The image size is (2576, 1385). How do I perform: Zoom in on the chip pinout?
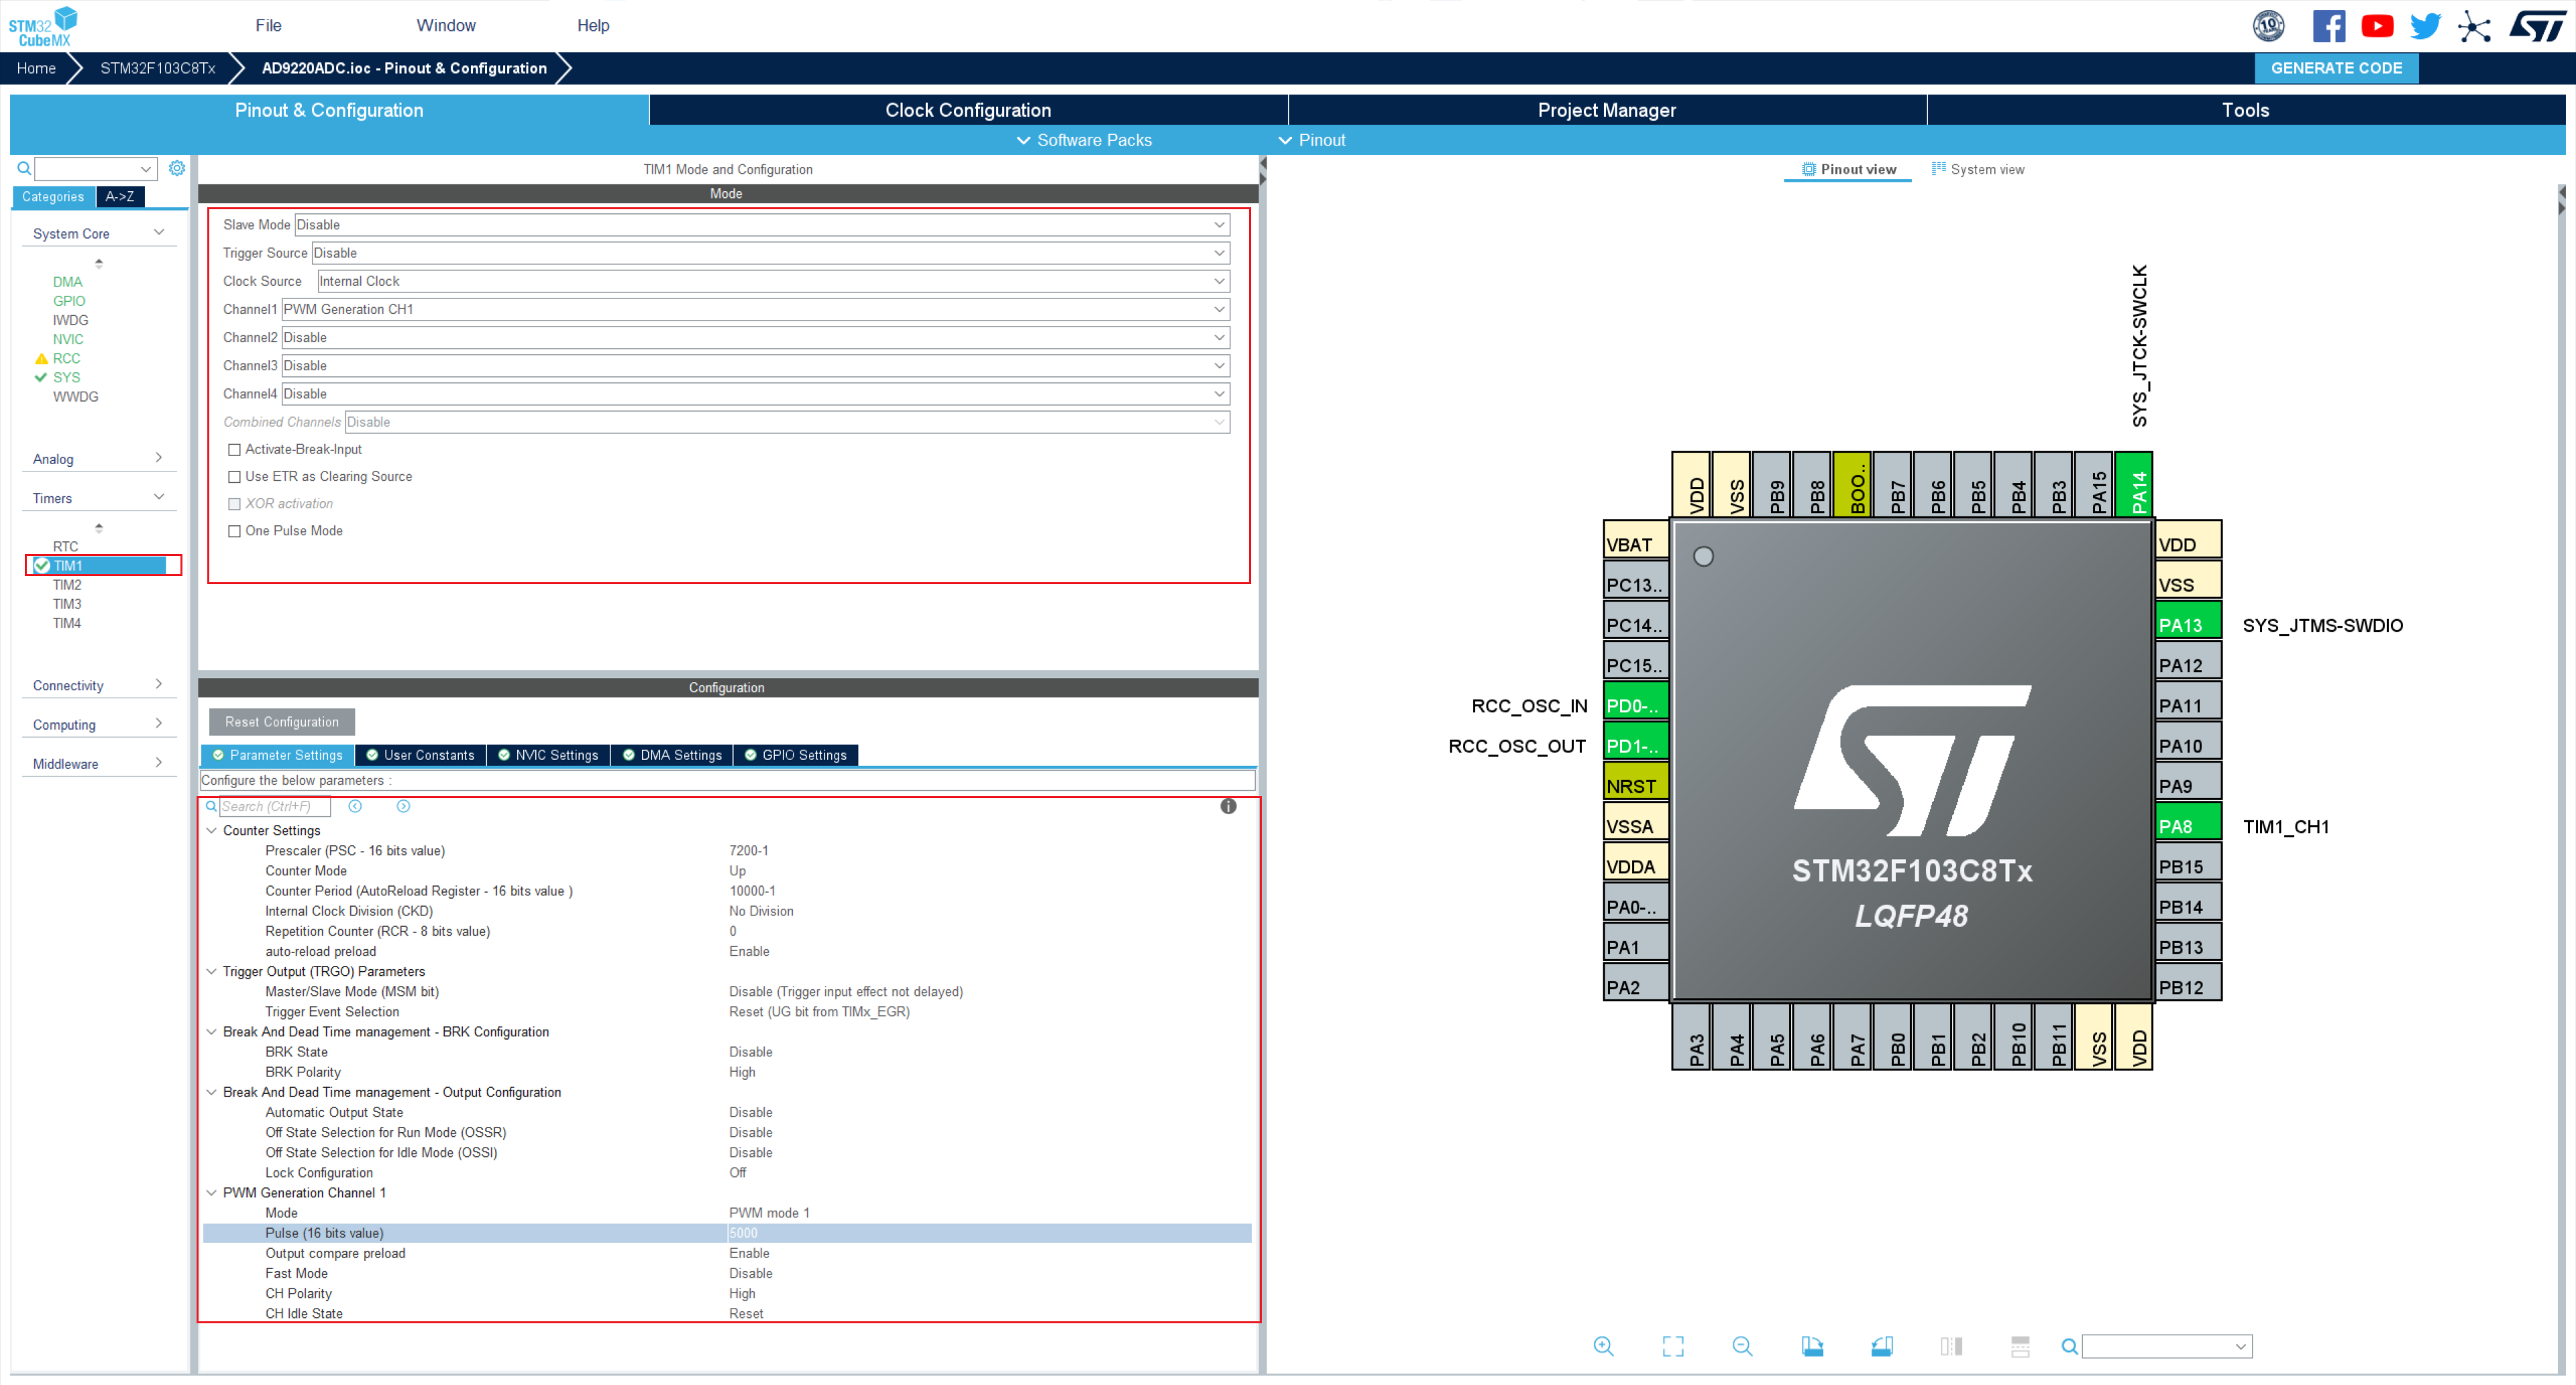pyautogui.click(x=1603, y=1346)
